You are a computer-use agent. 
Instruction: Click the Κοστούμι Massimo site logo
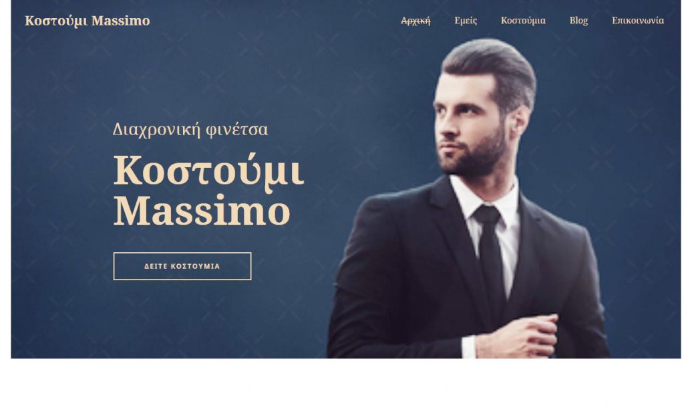pyautogui.click(x=88, y=21)
